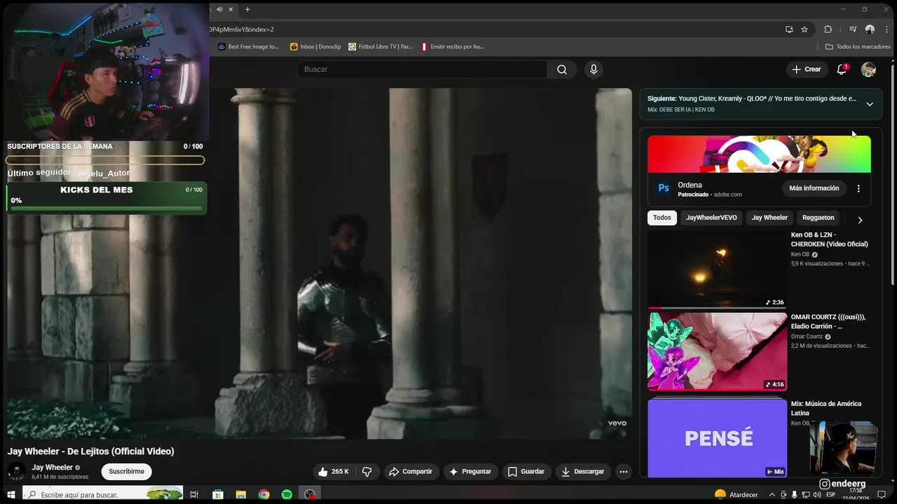Click the Atardecer weather widget
Viewport: 897px width, 504px height.
click(737, 495)
